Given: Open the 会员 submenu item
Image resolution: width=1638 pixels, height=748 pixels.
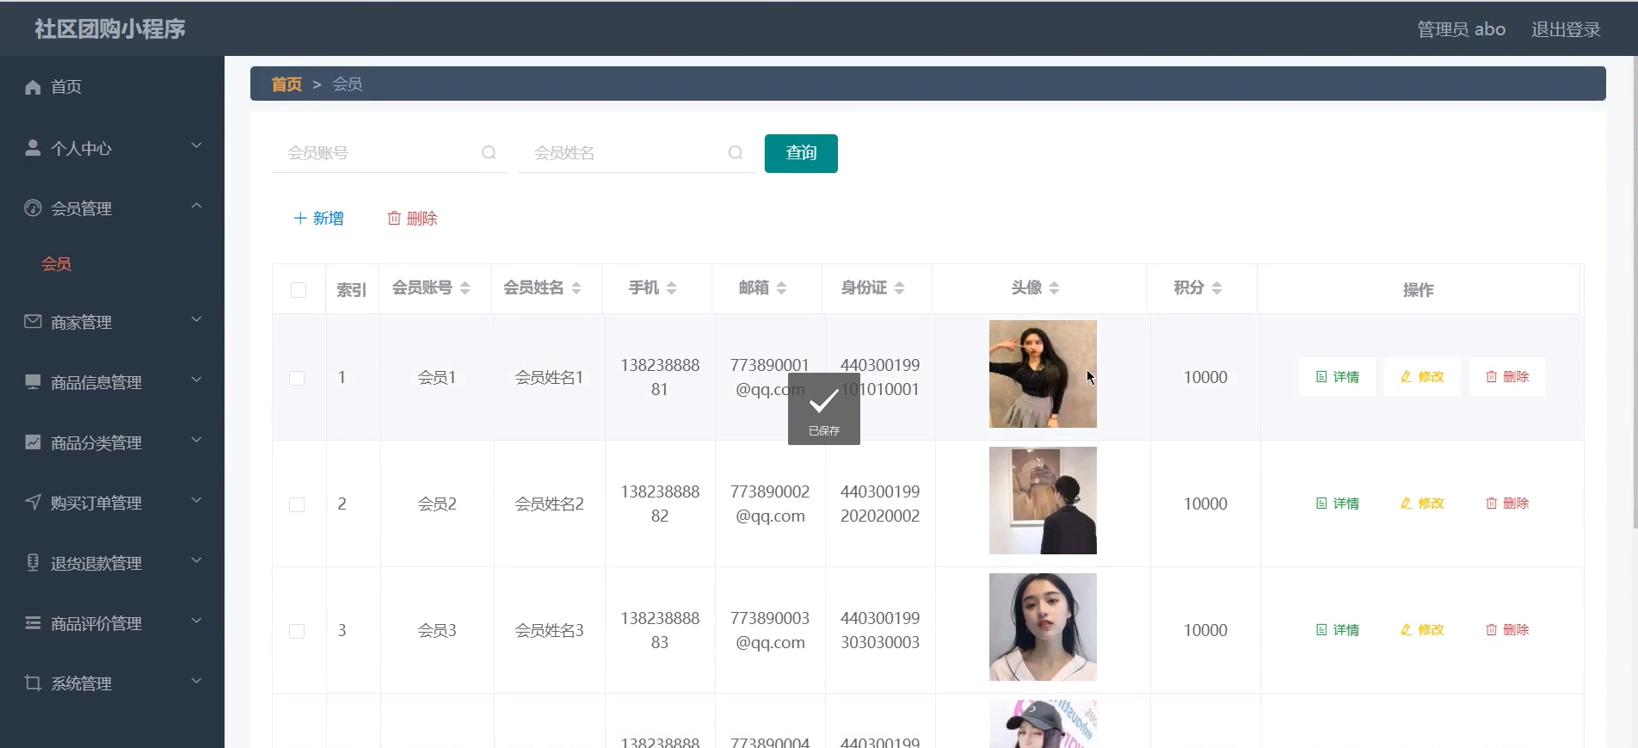Looking at the screenshot, I should (x=57, y=264).
